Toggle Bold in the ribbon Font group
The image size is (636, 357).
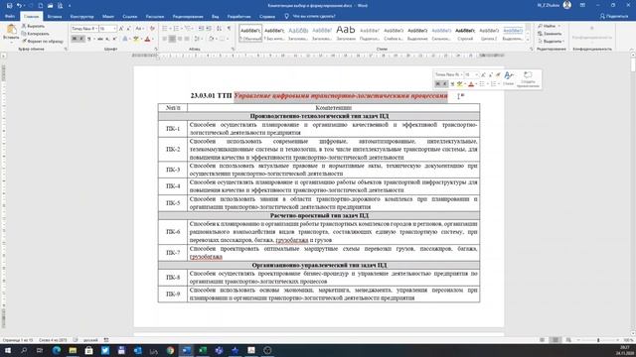[x=75, y=39]
